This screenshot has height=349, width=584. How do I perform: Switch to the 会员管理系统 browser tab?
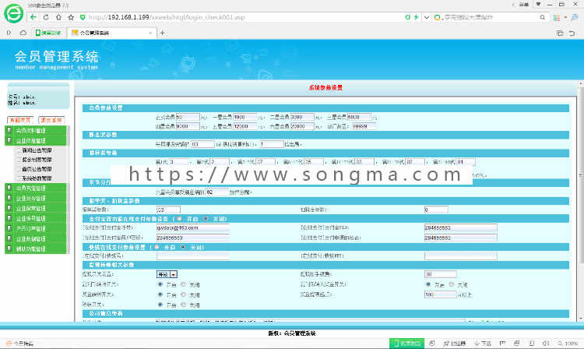[112, 33]
